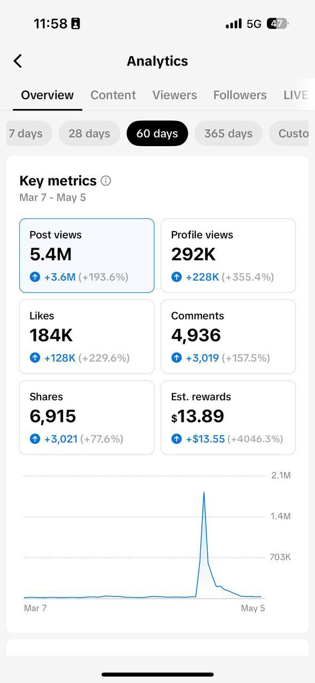
Task: Tap the Likes up-arrow icon
Action: tap(35, 358)
